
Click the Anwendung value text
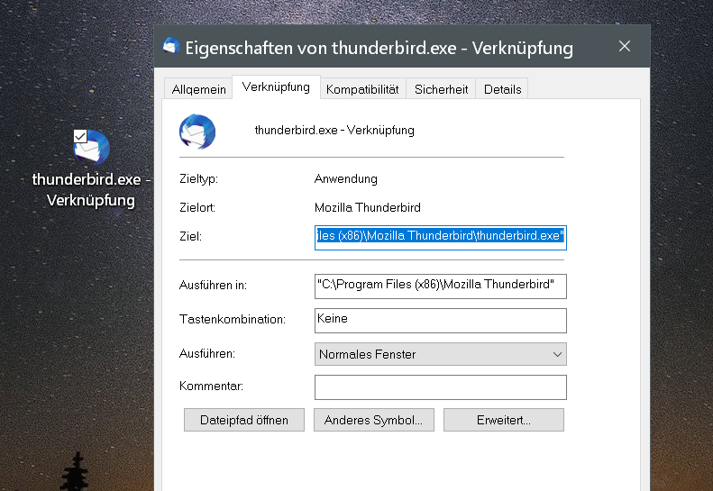tap(346, 178)
